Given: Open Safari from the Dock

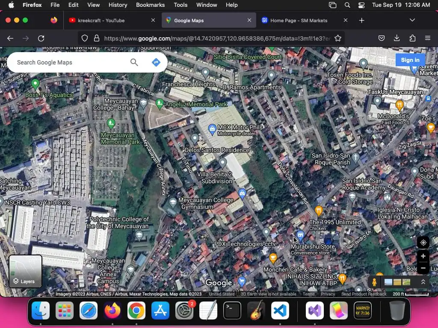Looking at the screenshot, I should coord(89,310).
